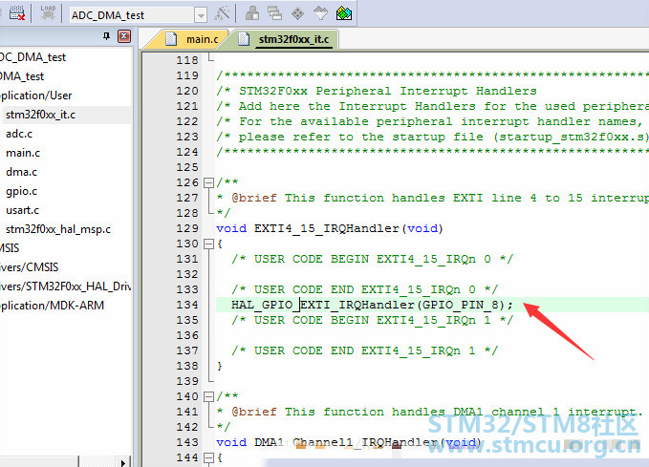Screen dimensions: 649x467
Task: Select the Application/User folder in tree
Action: point(35,96)
